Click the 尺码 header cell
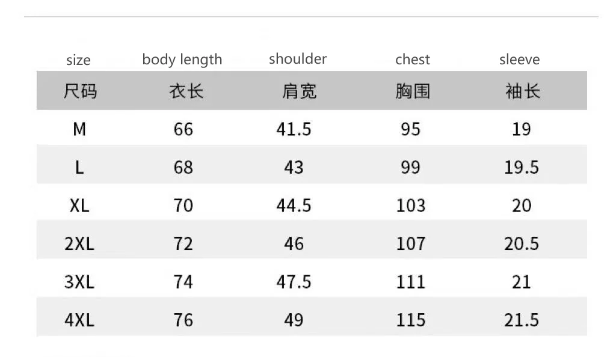The height and width of the screenshot is (357, 616). (x=80, y=91)
